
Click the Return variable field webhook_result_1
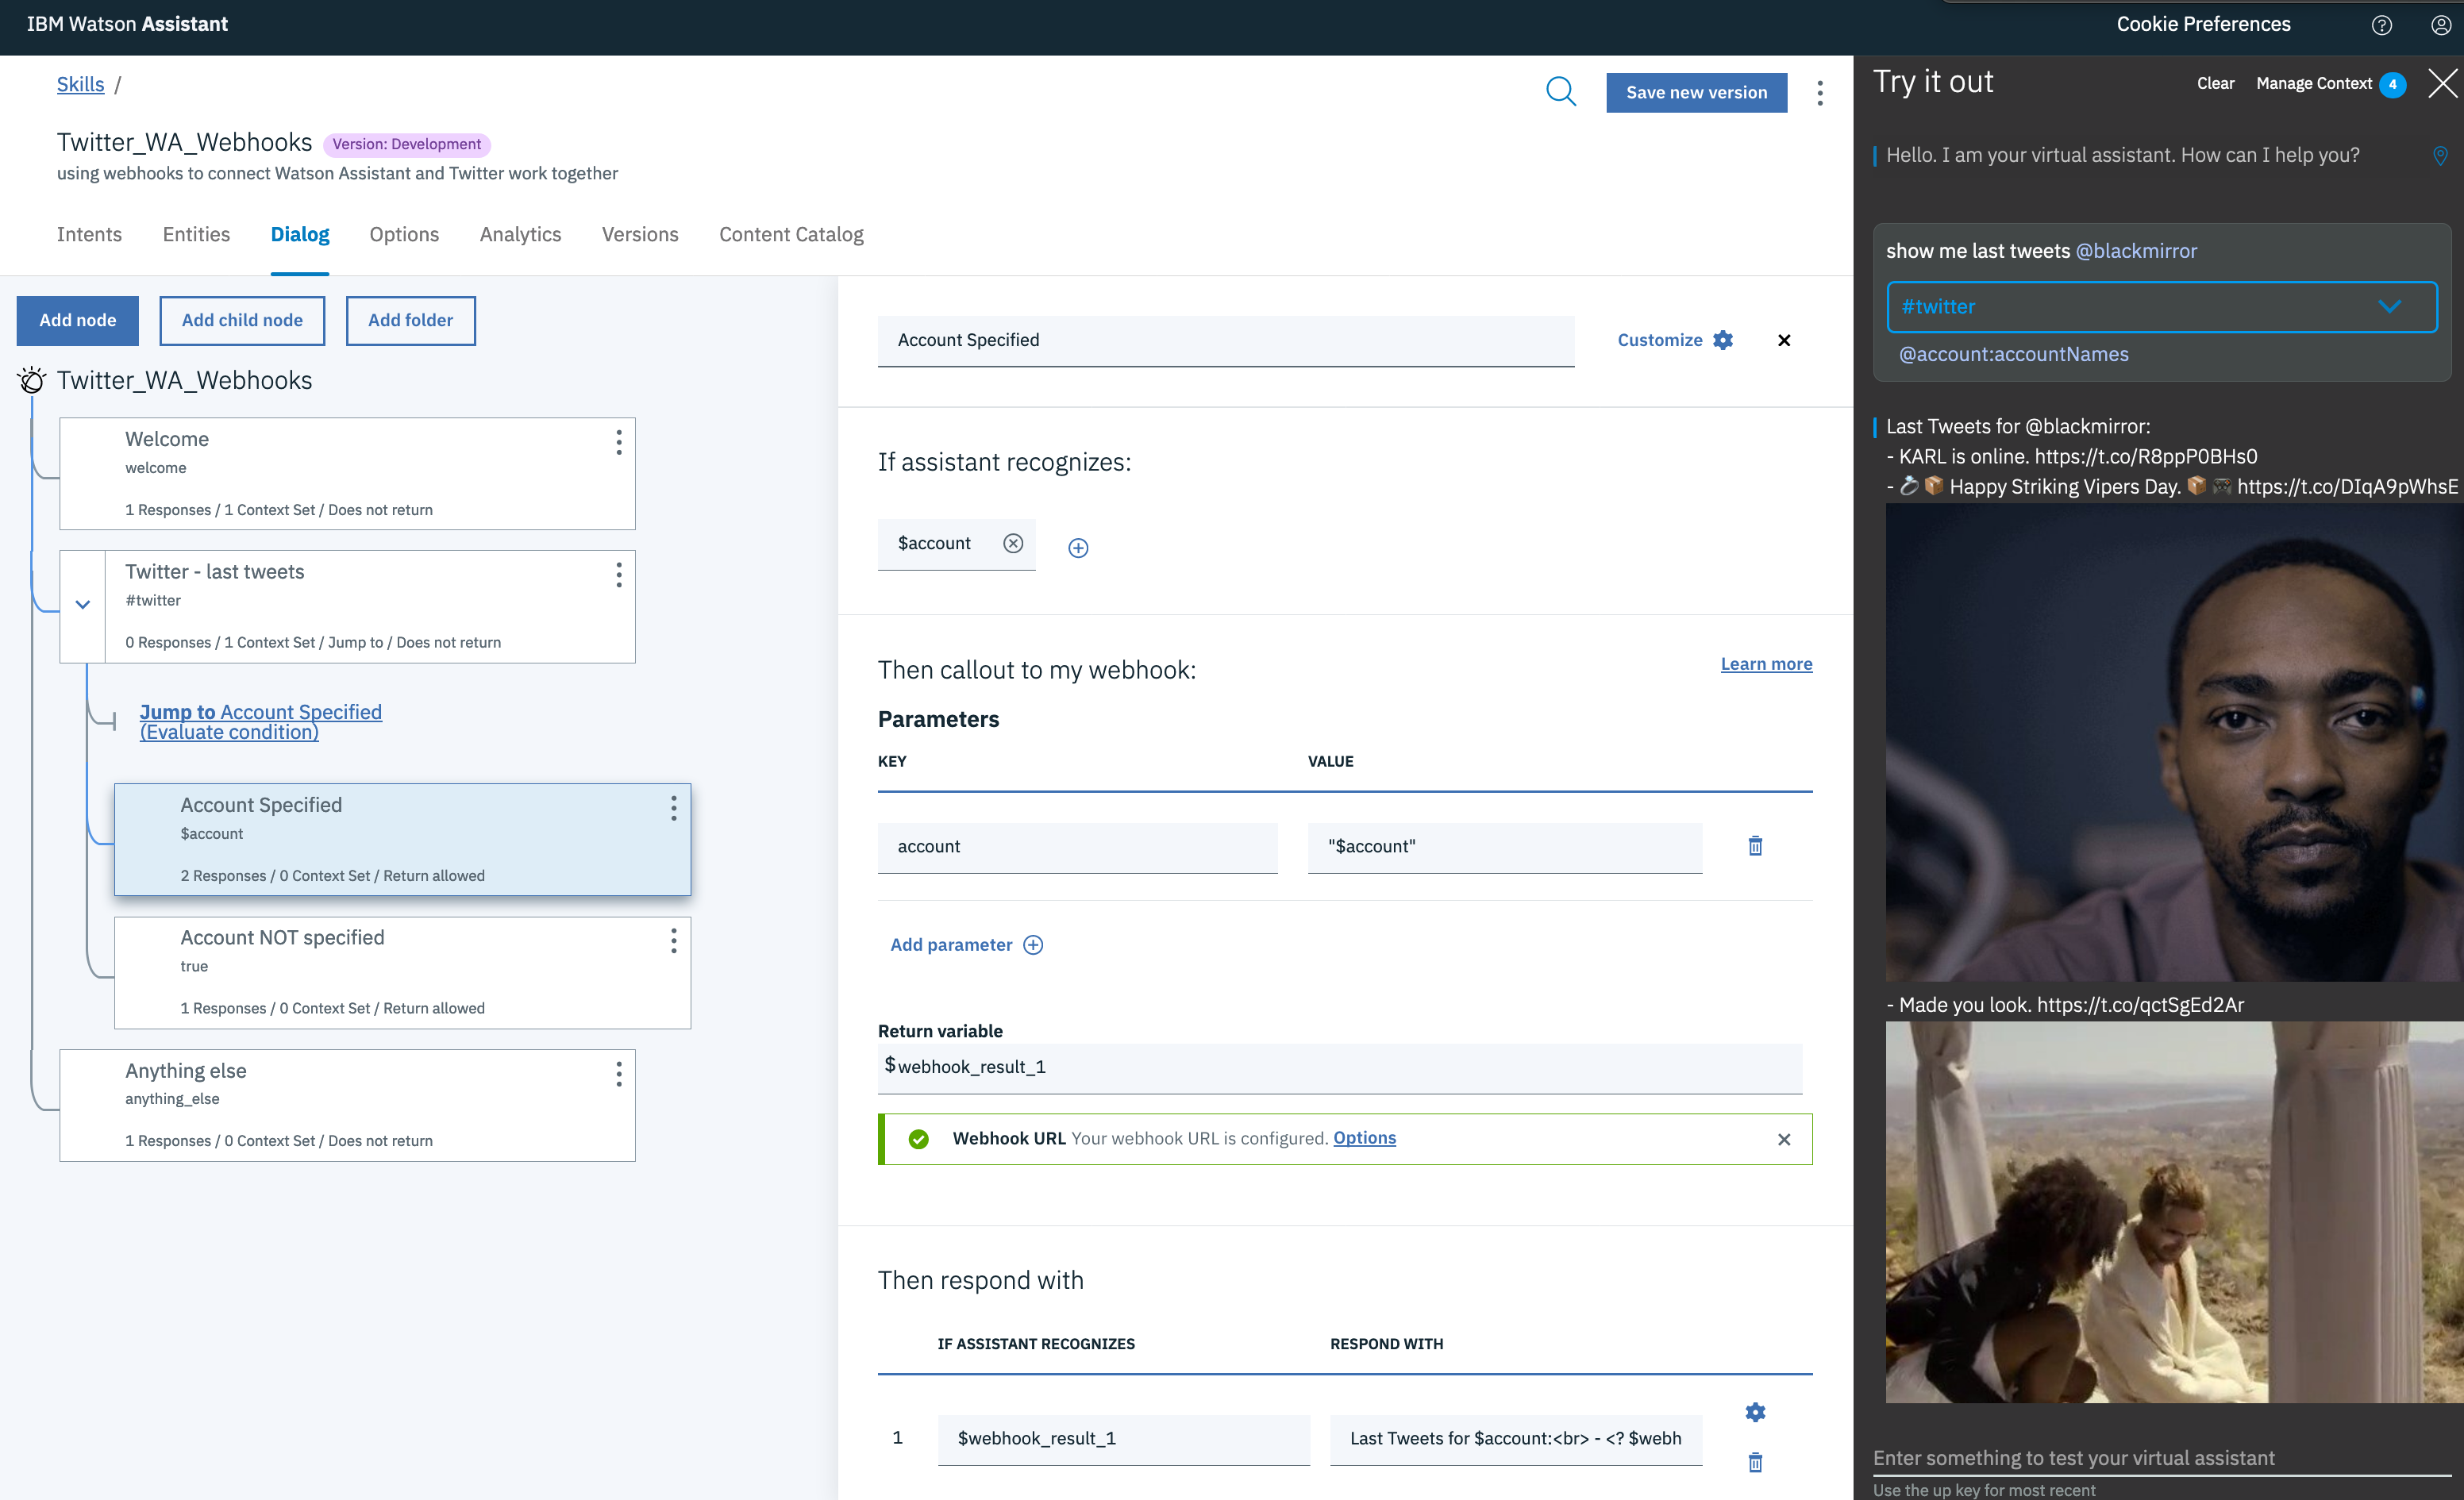(x=1340, y=1068)
